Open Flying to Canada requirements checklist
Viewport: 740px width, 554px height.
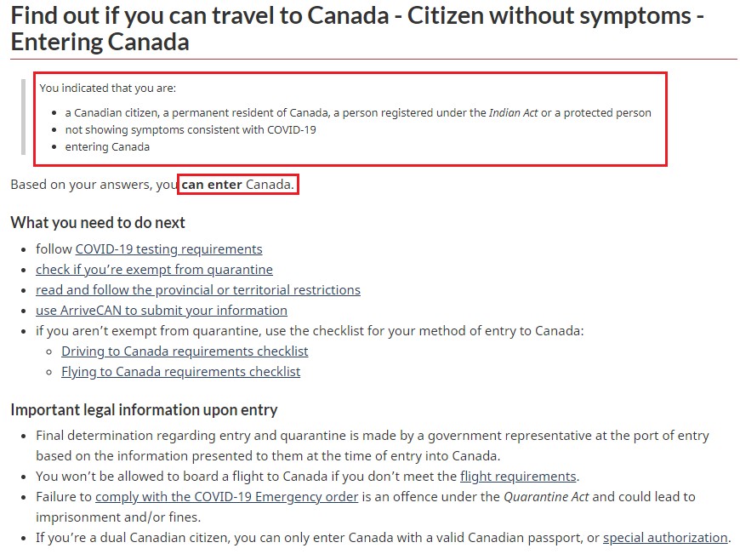pos(180,372)
